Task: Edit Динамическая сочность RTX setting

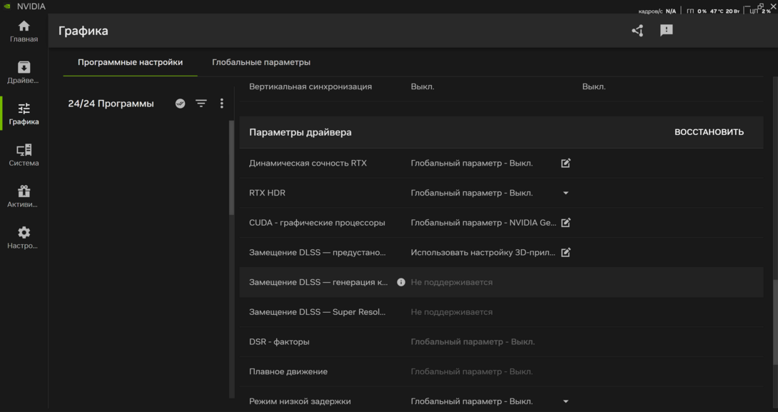Action: (565, 163)
